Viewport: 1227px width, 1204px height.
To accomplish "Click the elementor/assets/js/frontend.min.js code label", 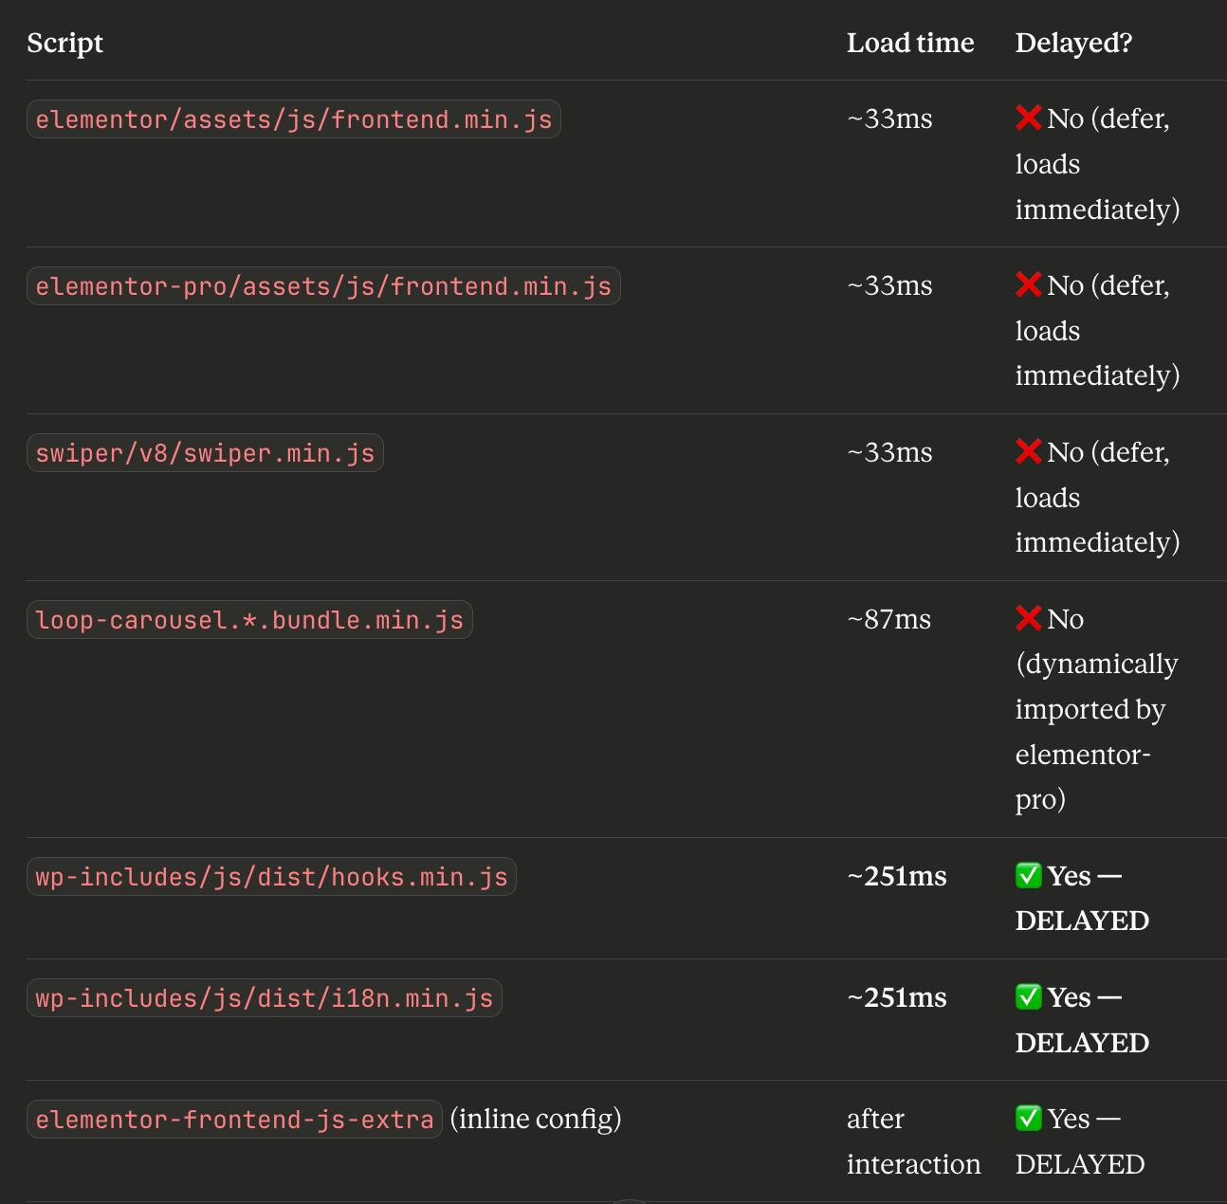I will click(x=294, y=119).
